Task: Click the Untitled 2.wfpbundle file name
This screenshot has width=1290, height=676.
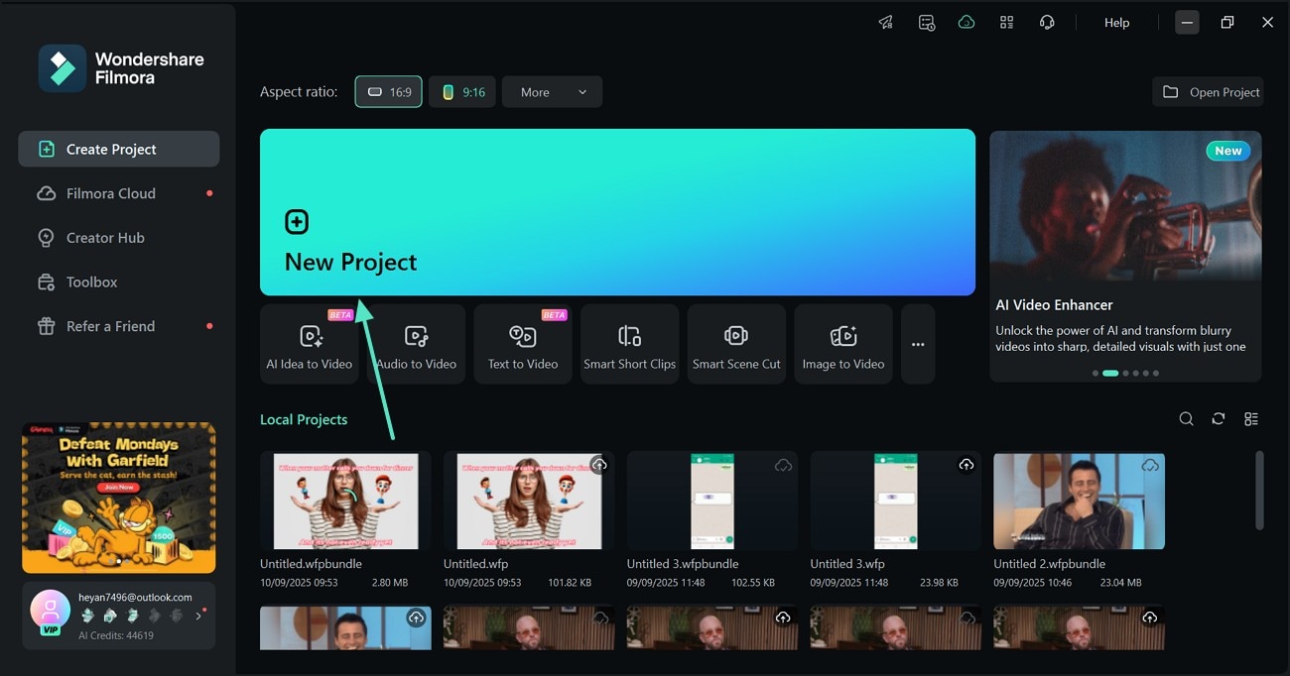Action: (x=1050, y=564)
